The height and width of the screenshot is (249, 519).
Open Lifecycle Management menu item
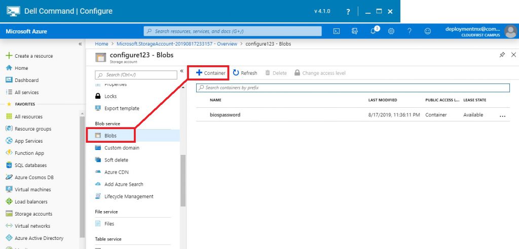[129, 196]
